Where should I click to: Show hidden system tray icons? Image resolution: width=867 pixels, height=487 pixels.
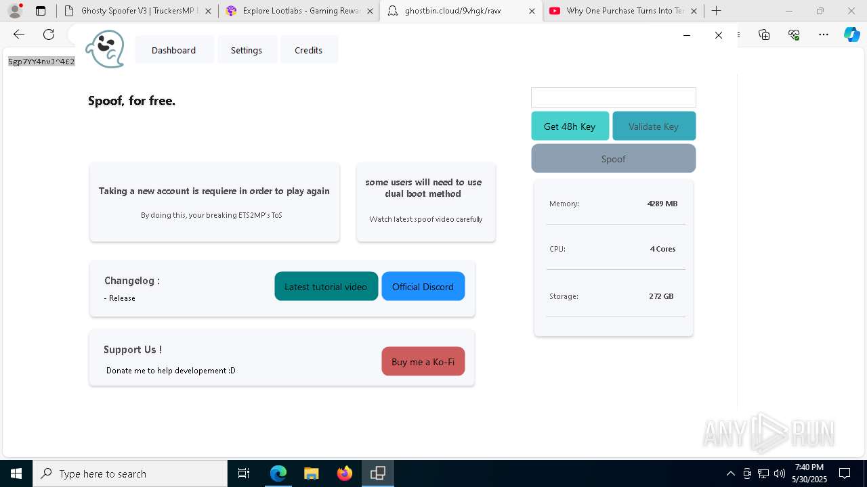tap(730, 473)
